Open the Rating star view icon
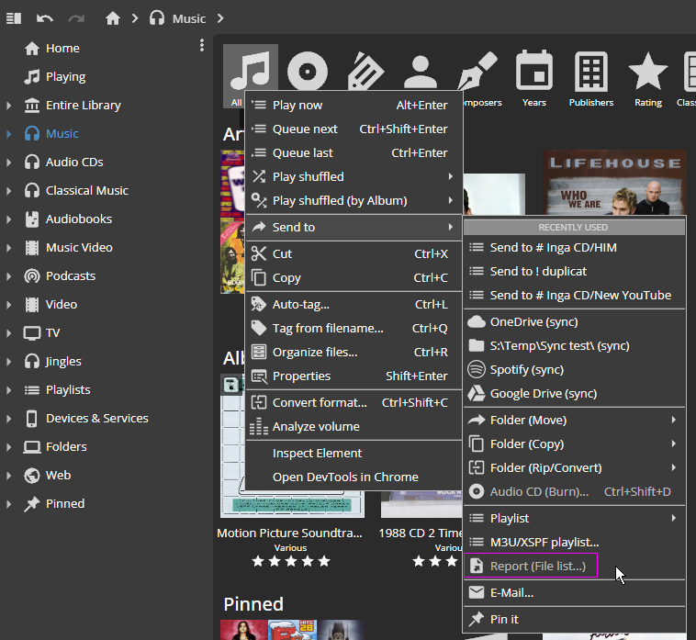The image size is (696, 640). [x=647, y=72]
